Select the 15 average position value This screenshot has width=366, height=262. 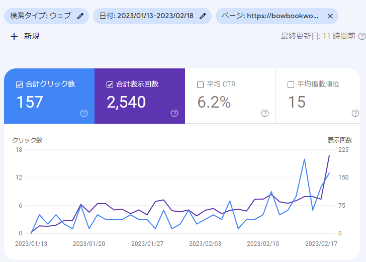(297, 102)
